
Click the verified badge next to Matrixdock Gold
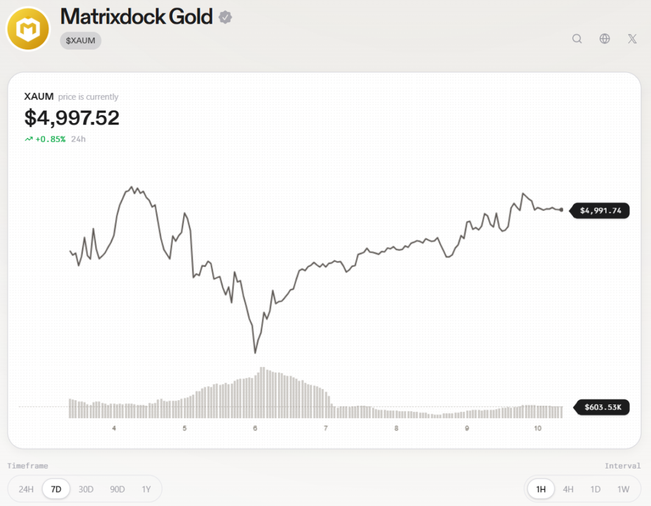point(226,18)
